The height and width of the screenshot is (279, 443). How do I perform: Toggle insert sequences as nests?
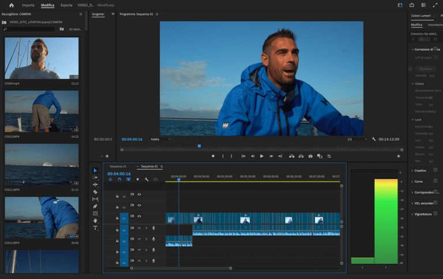(x=111, y=179)
